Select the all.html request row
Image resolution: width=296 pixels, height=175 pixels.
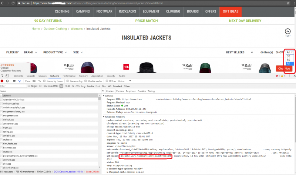49,95
